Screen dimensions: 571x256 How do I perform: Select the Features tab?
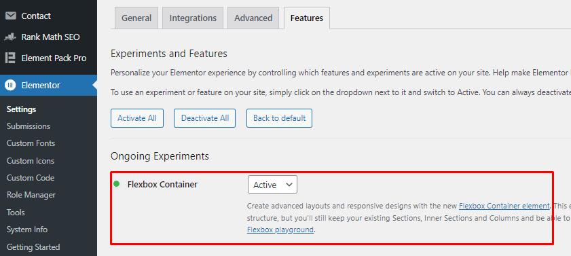[x=307, y=18]
